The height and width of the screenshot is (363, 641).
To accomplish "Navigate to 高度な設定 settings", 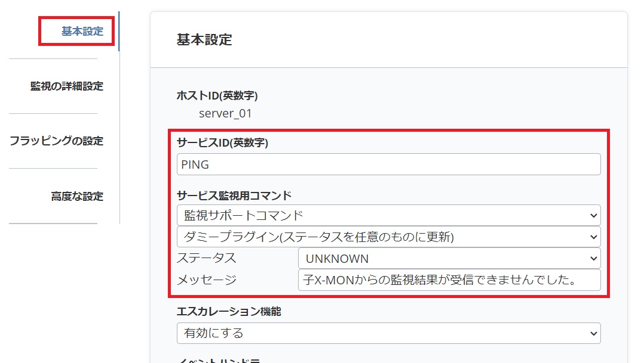I will click(78, 196).
